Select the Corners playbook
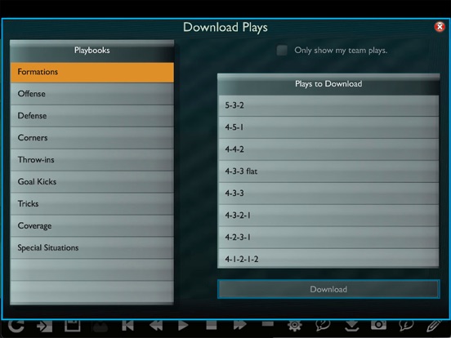Image resolution: width=451 pixels, height=338 pixels. [x=92, y=138]
